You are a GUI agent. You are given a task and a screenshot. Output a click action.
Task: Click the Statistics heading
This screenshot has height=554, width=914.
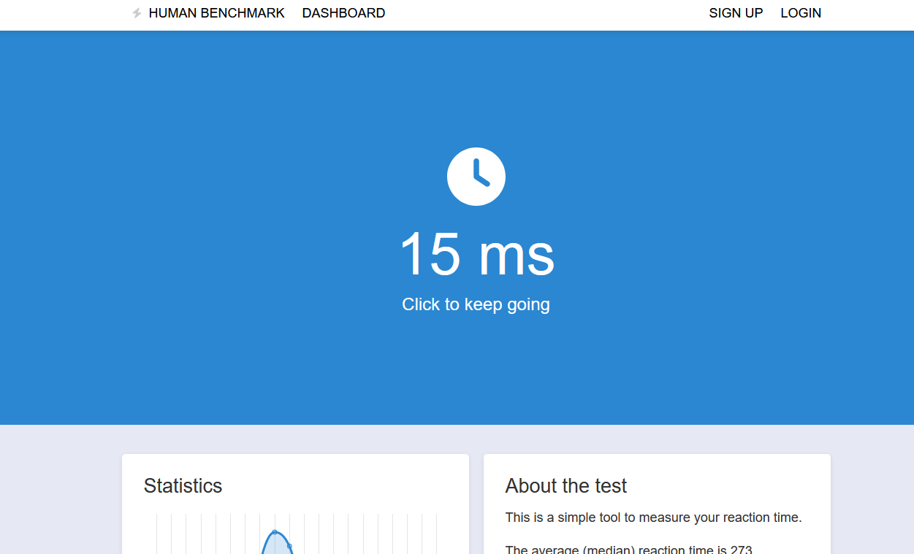[x=183, y=486]
